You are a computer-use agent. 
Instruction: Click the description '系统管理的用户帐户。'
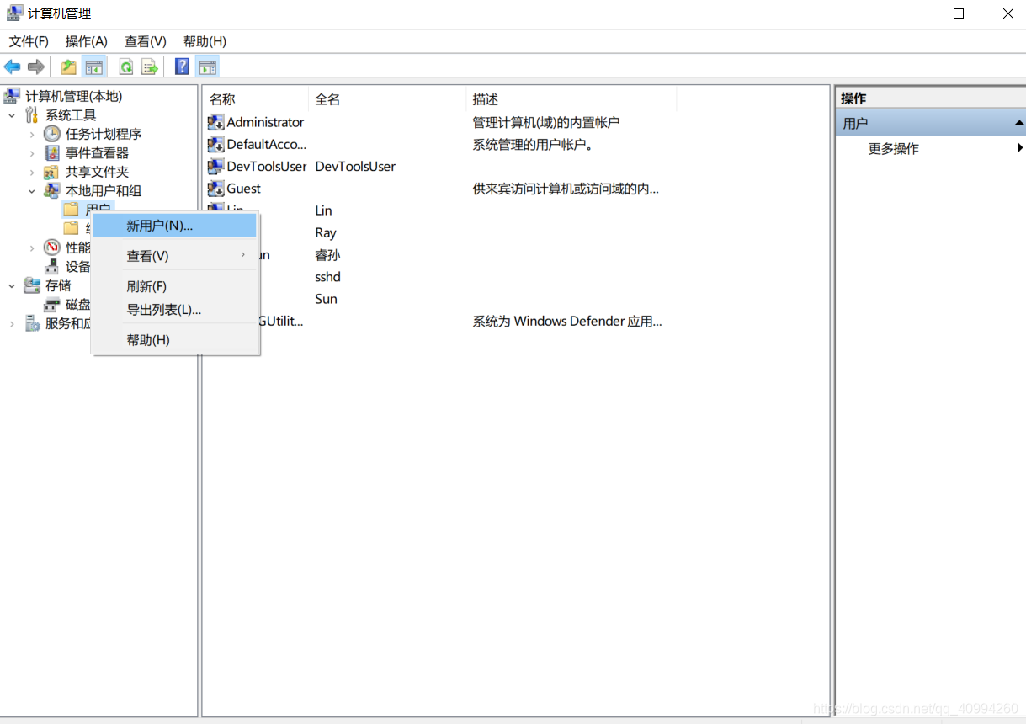click(534, 144)
